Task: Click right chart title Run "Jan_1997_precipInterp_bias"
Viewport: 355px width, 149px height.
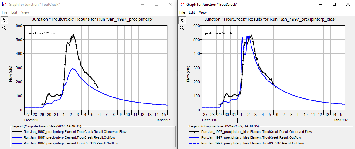Action: click(270, 20)
